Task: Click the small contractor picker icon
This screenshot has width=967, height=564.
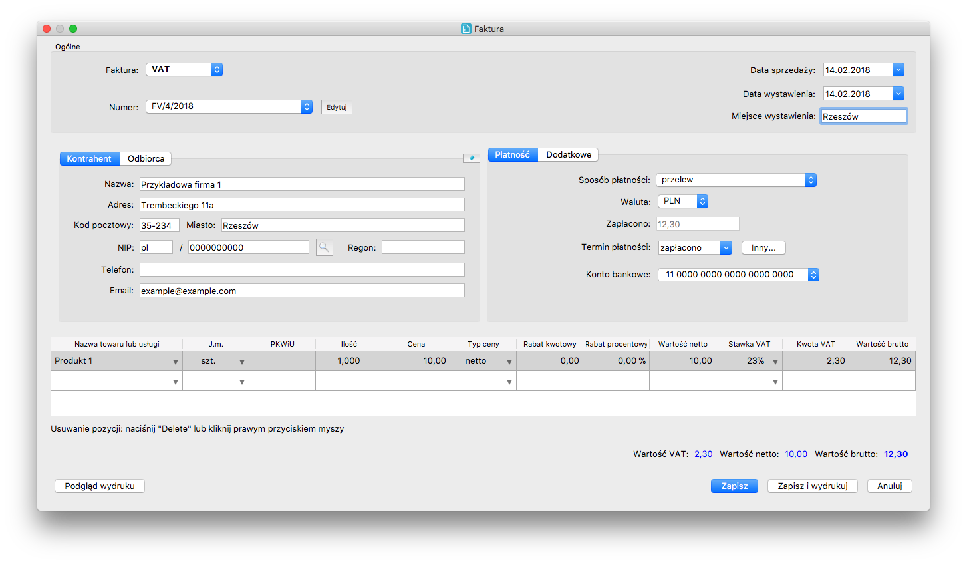Action: click(472, 158)
